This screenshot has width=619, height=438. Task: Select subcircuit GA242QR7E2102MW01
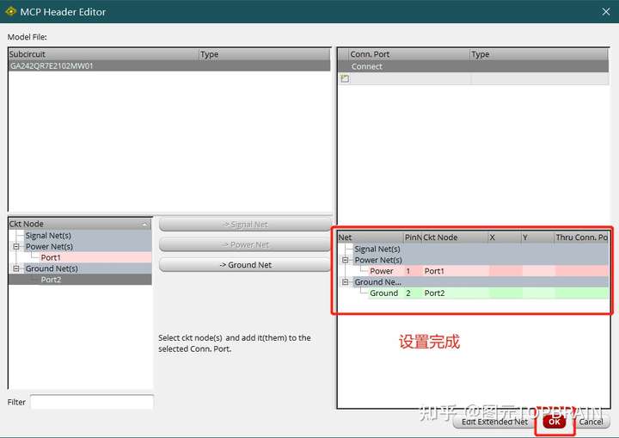pos(169,65)
